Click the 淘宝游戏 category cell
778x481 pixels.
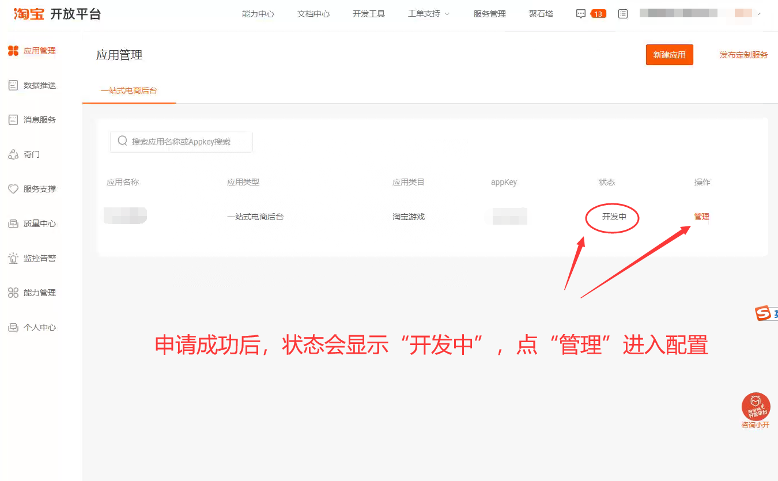pos(409,217)
